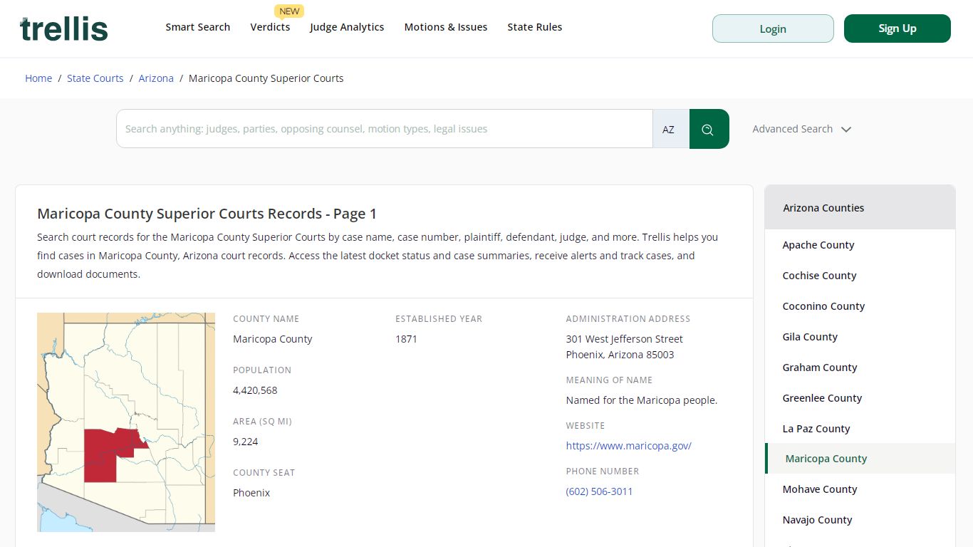Click the (602) 506-3011 phone link
The width and height of the screenshot is (973, 547).
point(600,491)
